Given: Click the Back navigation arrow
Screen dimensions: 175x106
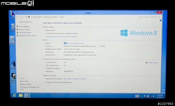Looking at the screenshot, I should [x=17, y=17].
